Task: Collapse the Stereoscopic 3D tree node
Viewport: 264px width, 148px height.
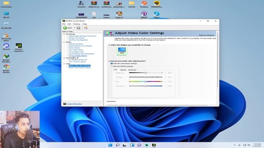Action: [x=64, y=58]
